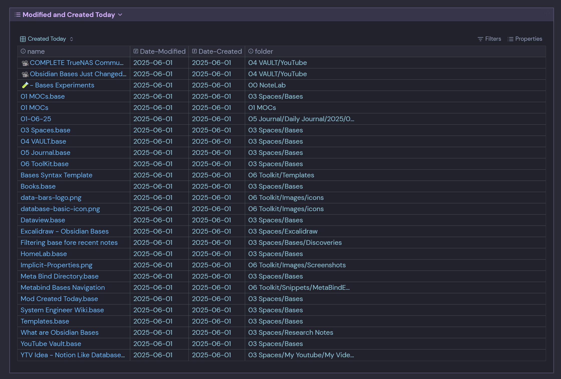
Task: Open Filtering base fore recent notes
Action: (69, 243)
